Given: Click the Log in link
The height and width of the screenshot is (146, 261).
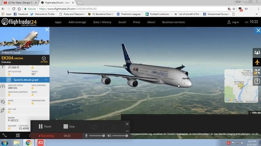Looking at the screenshot, I should pos(233,22).
